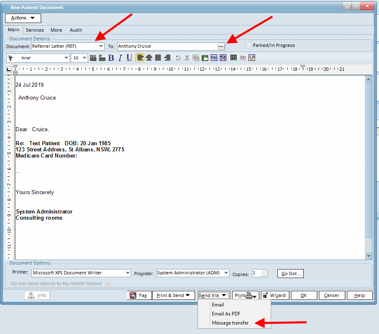This screenshot has height=334, width=379.
Task: Click the printer icon on the Print button
Action: click(x=249, y=295)
